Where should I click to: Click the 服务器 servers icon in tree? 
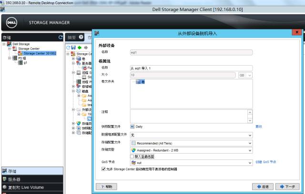coord(78,63)
